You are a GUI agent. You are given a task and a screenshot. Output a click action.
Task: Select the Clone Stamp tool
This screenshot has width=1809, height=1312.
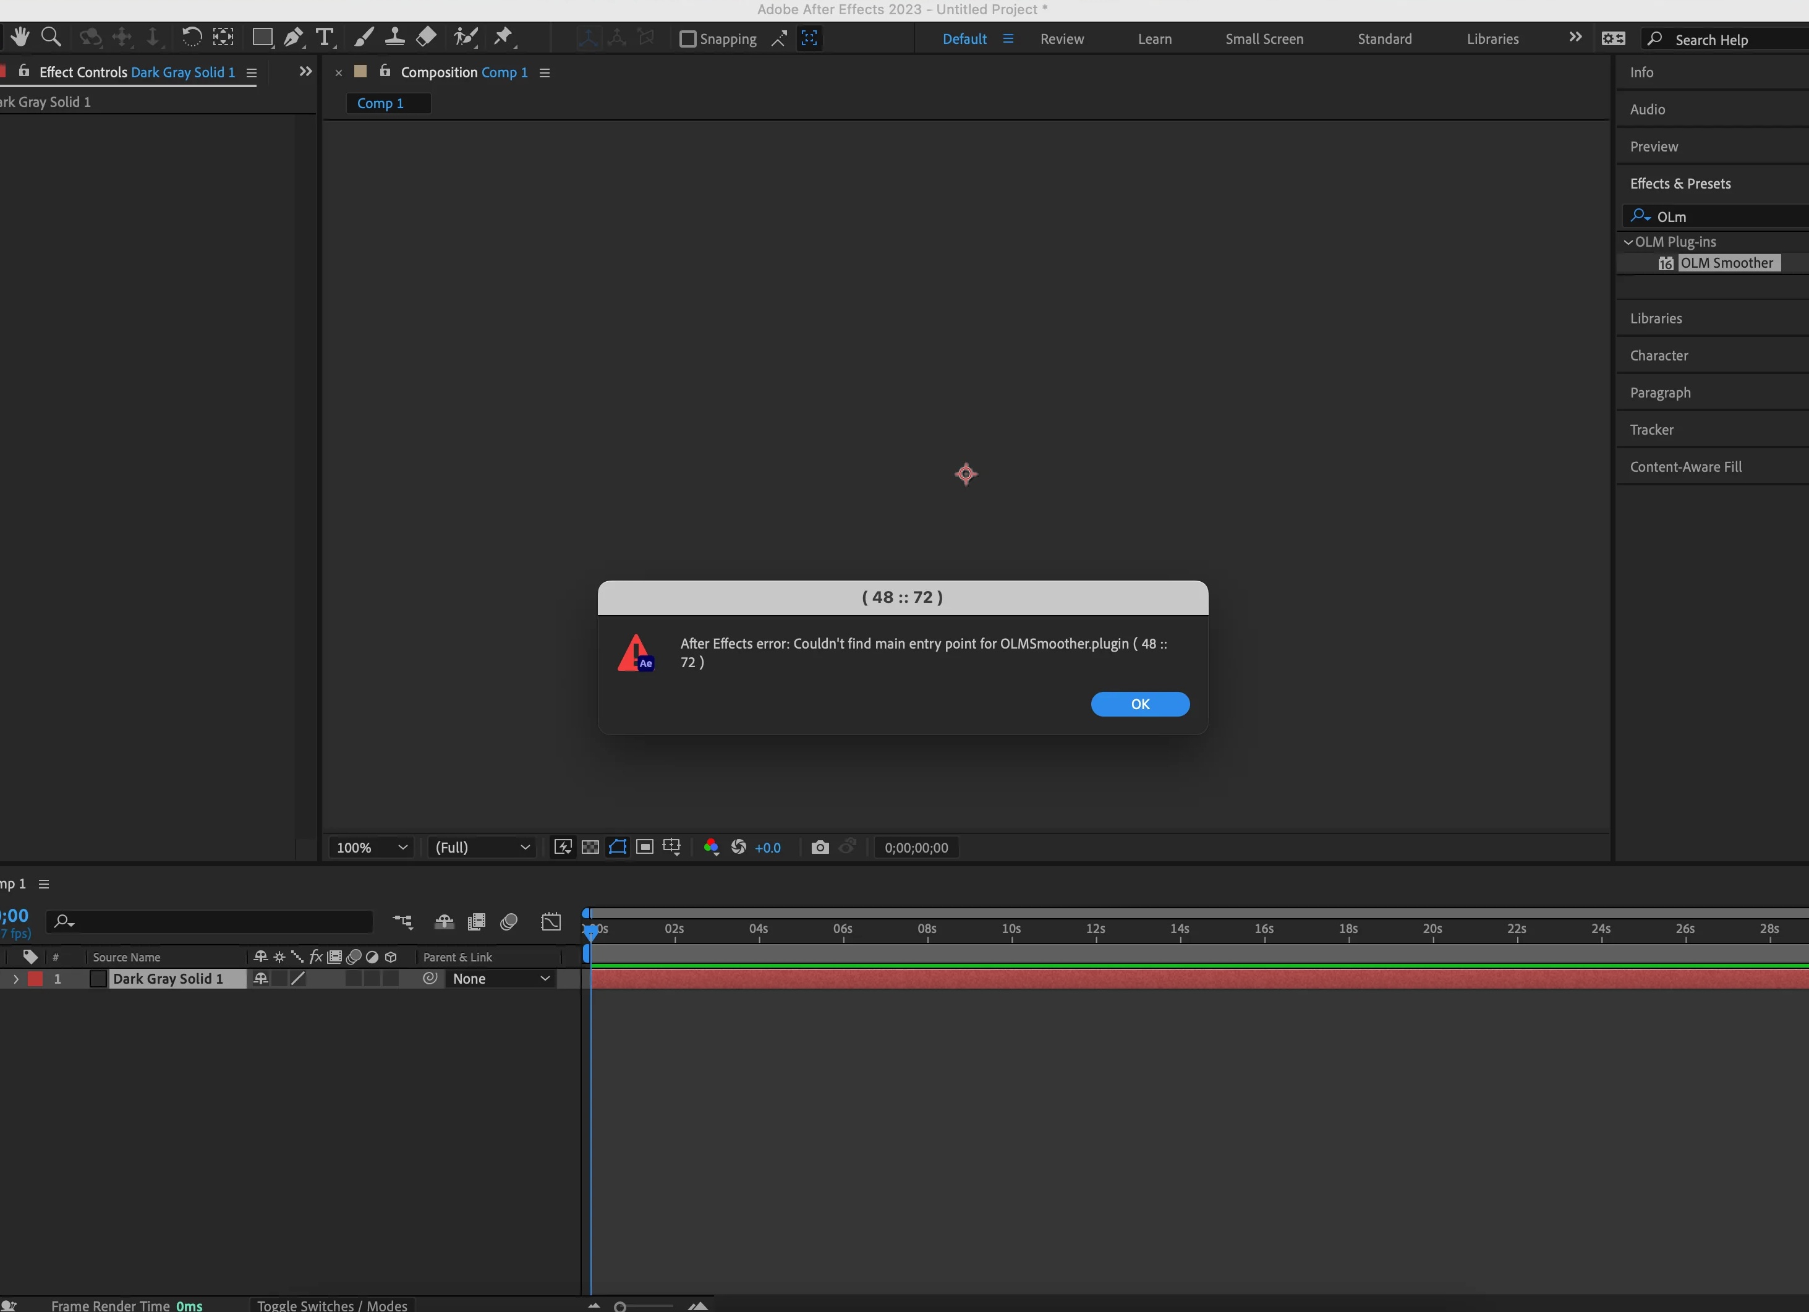click(x=394, y=36)
